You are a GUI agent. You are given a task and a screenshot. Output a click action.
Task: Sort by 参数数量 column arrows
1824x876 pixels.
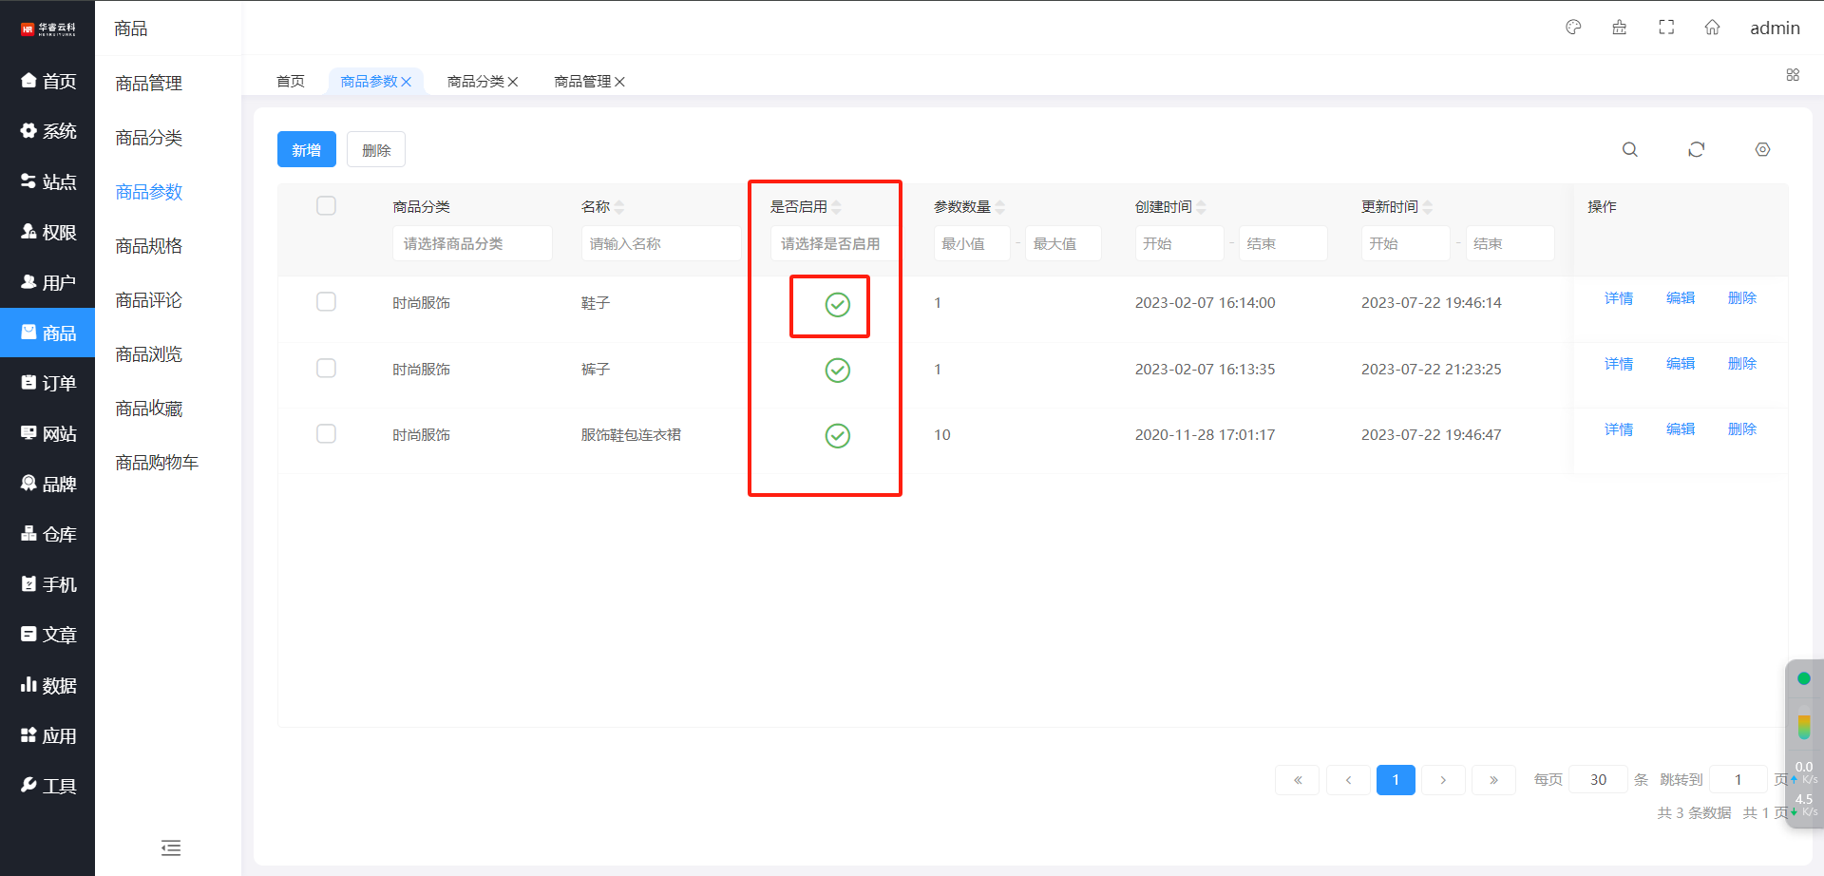1000,207
